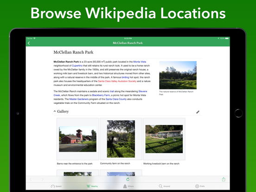Click caption 'The natural reserve of McClellan Ranch Park'
Screen dimensions: 256x192
point(176,93)
